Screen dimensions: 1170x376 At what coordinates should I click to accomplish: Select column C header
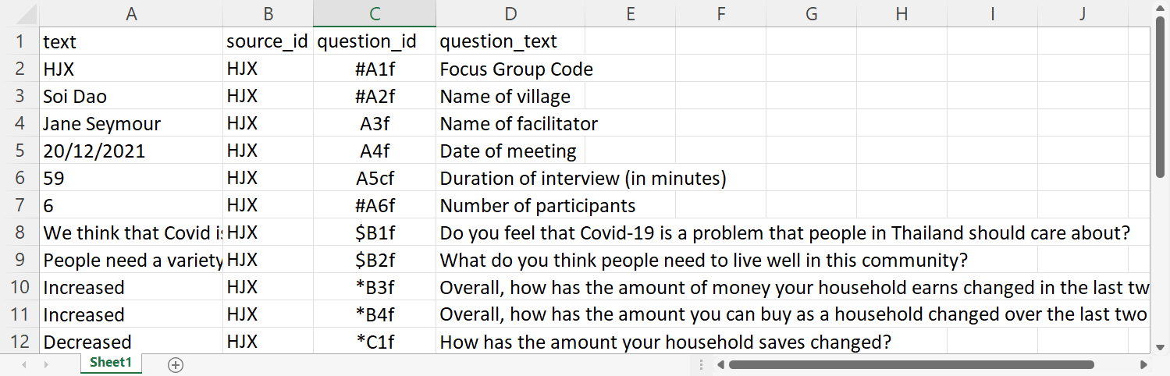375,13
